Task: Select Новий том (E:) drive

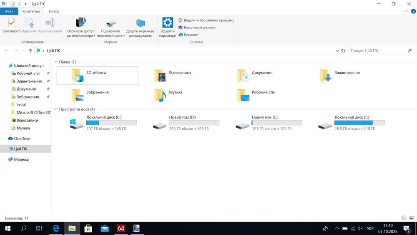Action: click(269, 123)
